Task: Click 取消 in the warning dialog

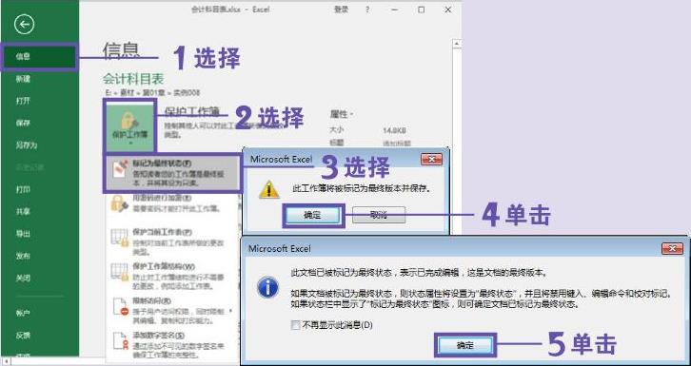Action: (x=379, y=215)
